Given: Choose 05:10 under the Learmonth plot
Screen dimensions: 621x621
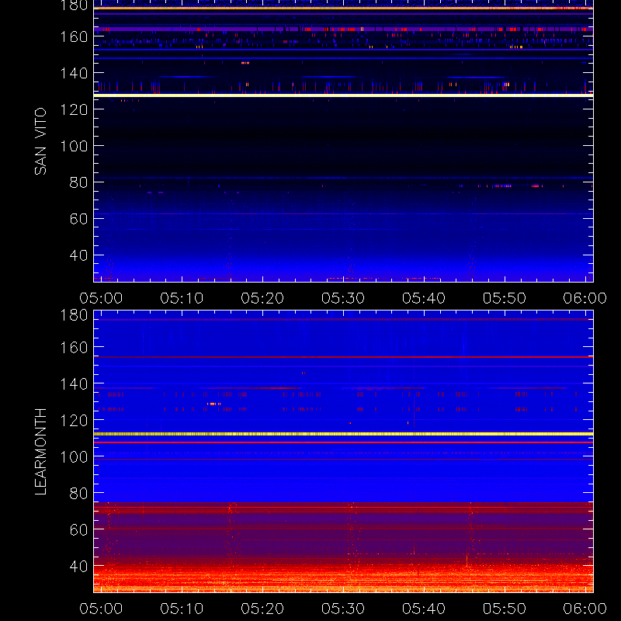Looking at the screenshot, I should click(x=182, y=609).
